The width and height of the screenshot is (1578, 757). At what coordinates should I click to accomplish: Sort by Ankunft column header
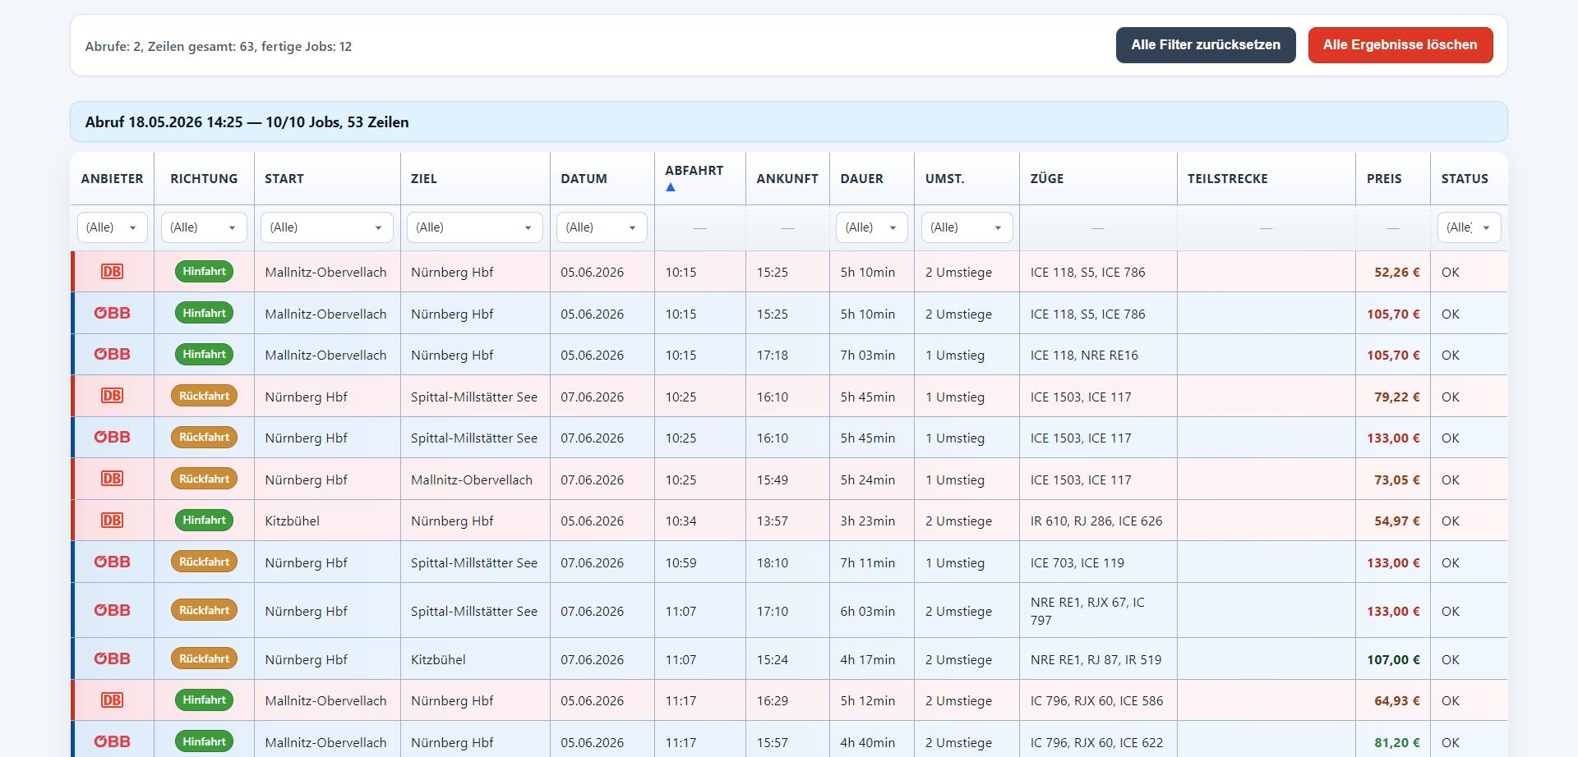[x=787, y=178]
